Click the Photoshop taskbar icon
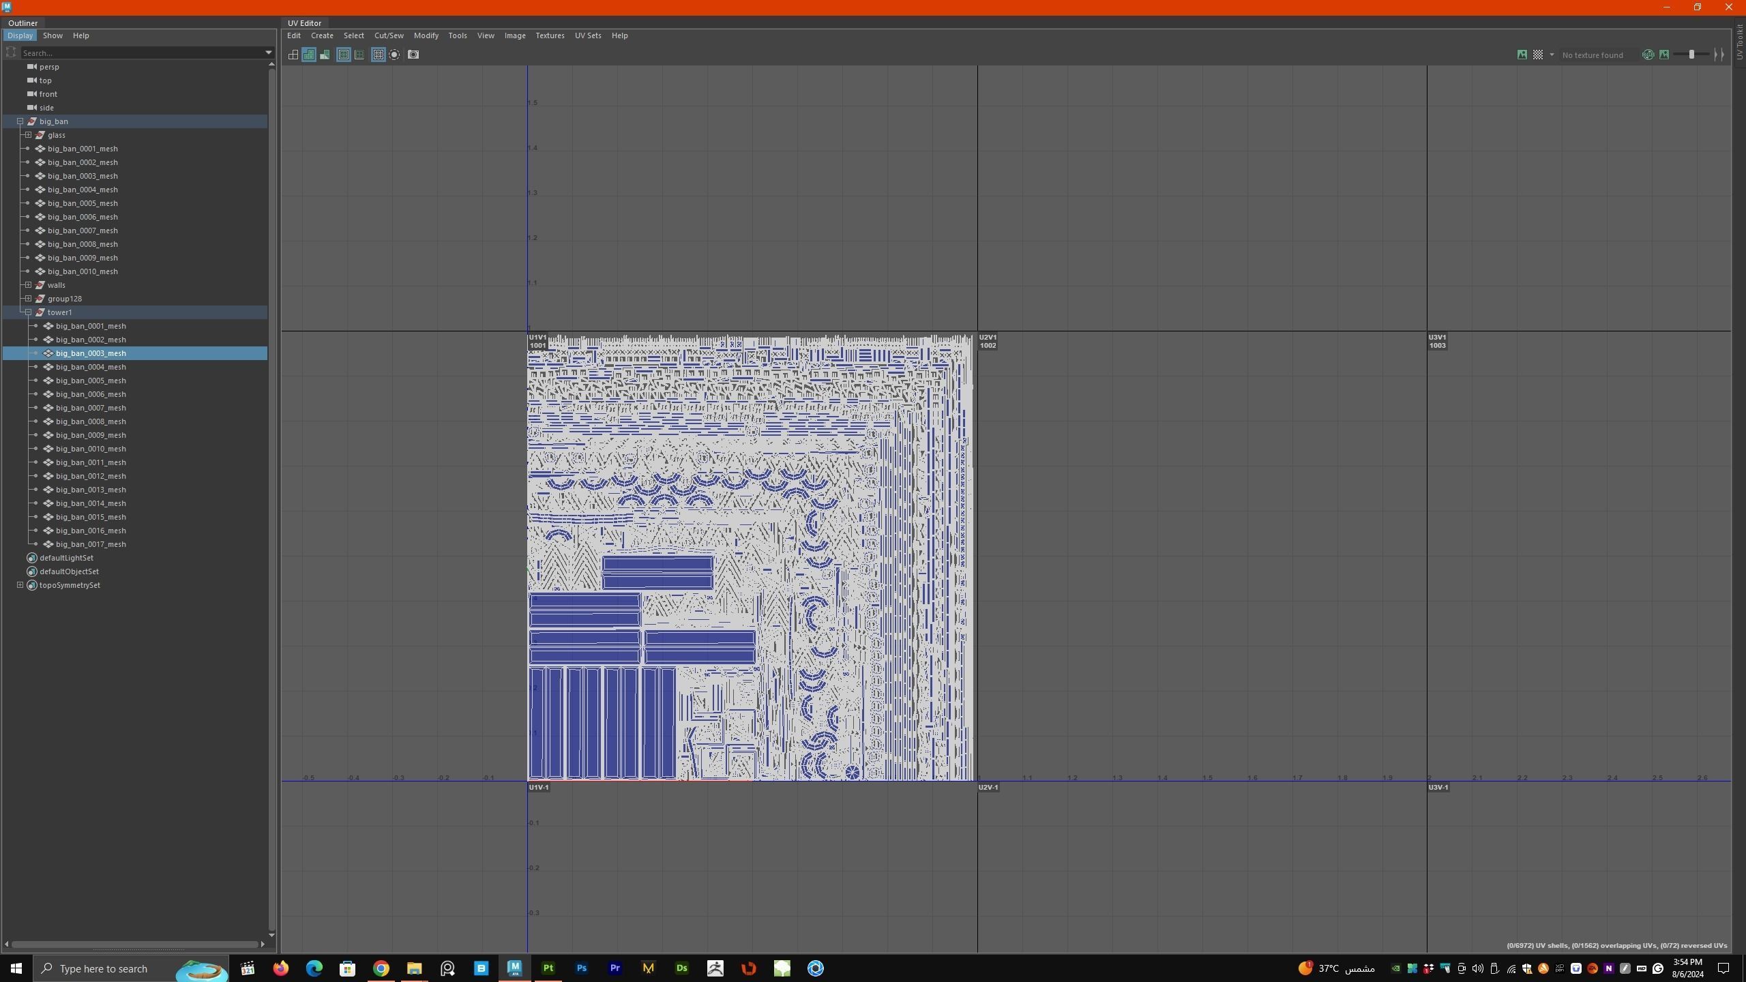 tap(582, 968)
